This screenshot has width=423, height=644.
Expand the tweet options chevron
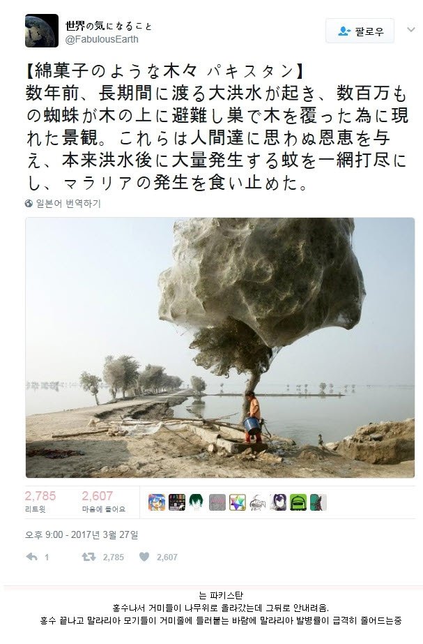coord(410,29)
